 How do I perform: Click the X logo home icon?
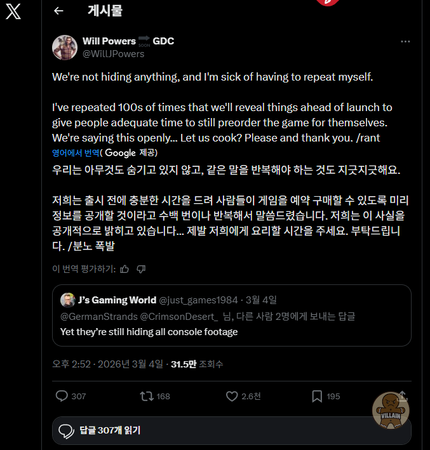[13, 11]
